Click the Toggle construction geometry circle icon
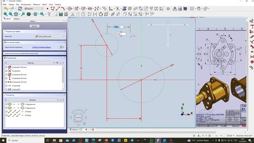254x143 pixels. [101, 14]
